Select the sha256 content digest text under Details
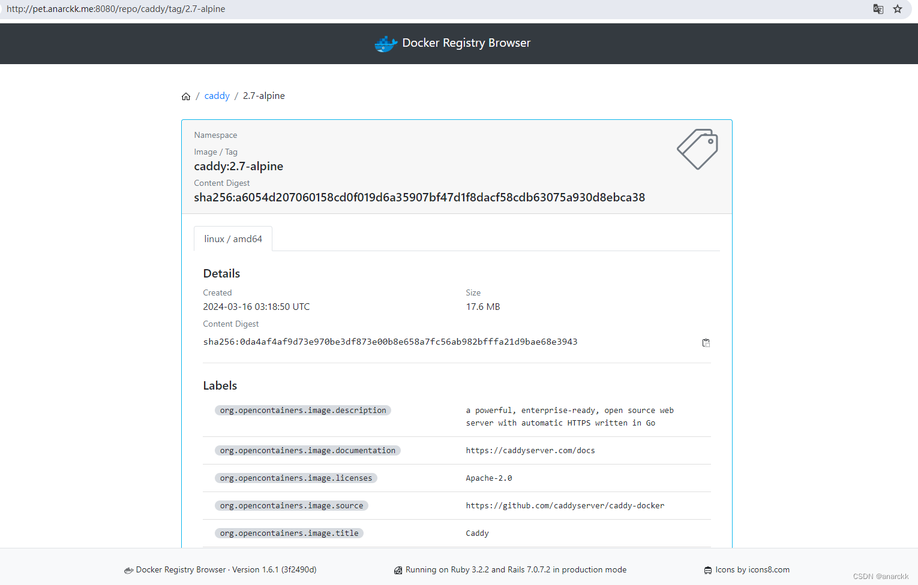 [390, 342]
